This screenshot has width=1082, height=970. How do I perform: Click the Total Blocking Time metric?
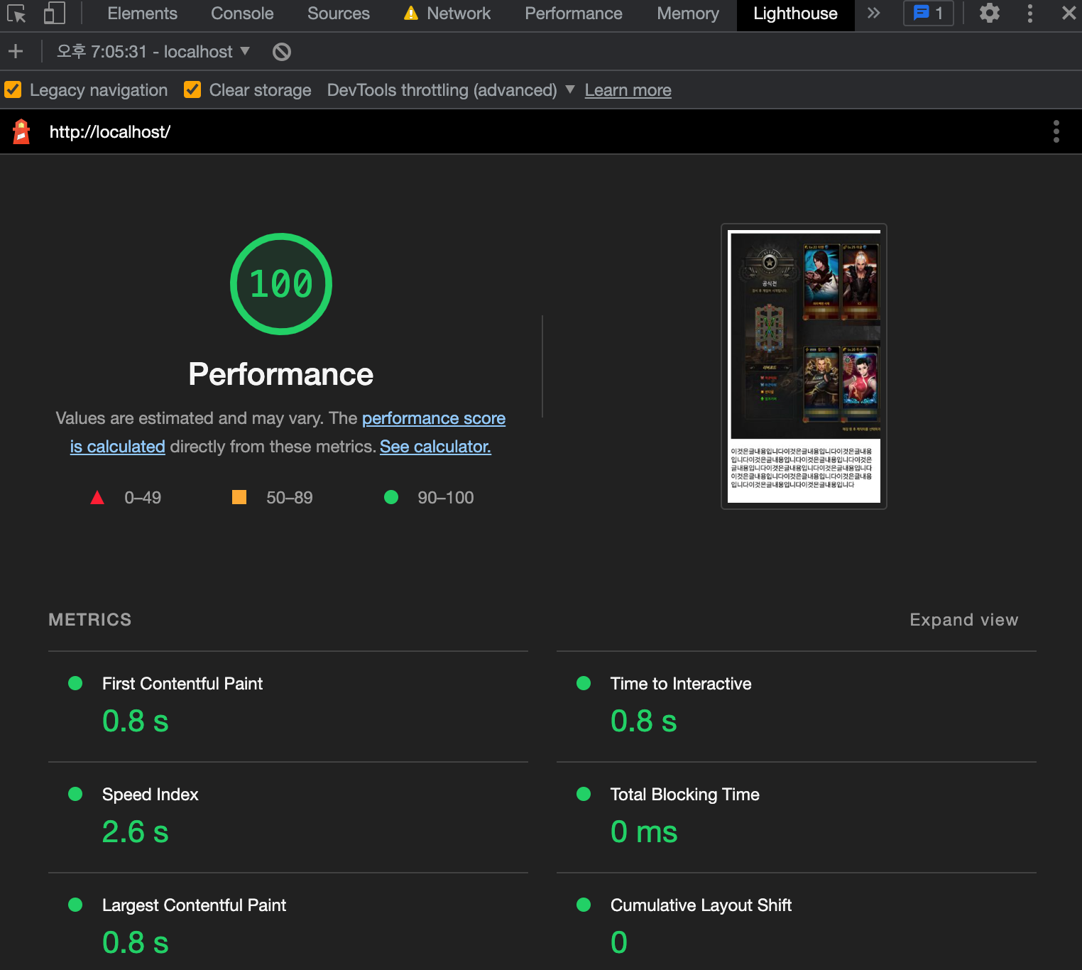pos(797,817)
